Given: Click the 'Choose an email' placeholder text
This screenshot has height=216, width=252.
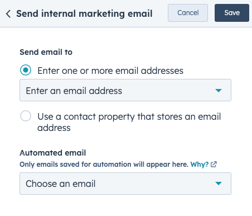Looking at the screenshot, I should tap(61, 184).
